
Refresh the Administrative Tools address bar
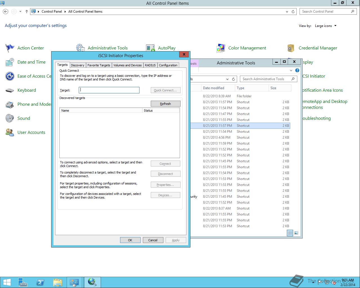click(x=233, y=79)
